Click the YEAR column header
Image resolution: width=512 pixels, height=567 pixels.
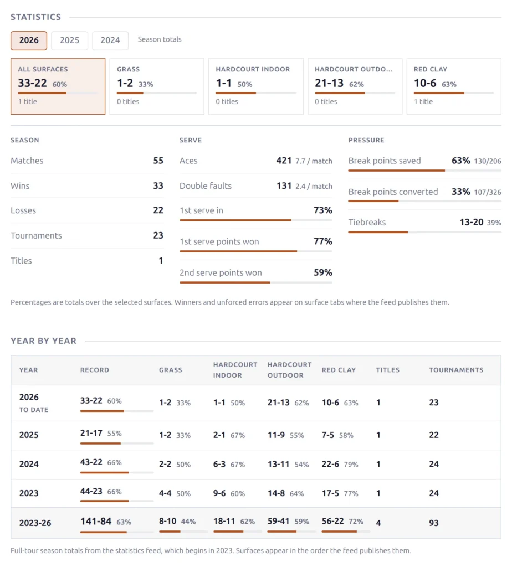(x=28, y=370)
